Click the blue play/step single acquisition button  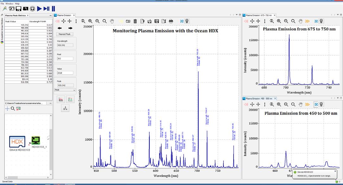tap(47, 9)
